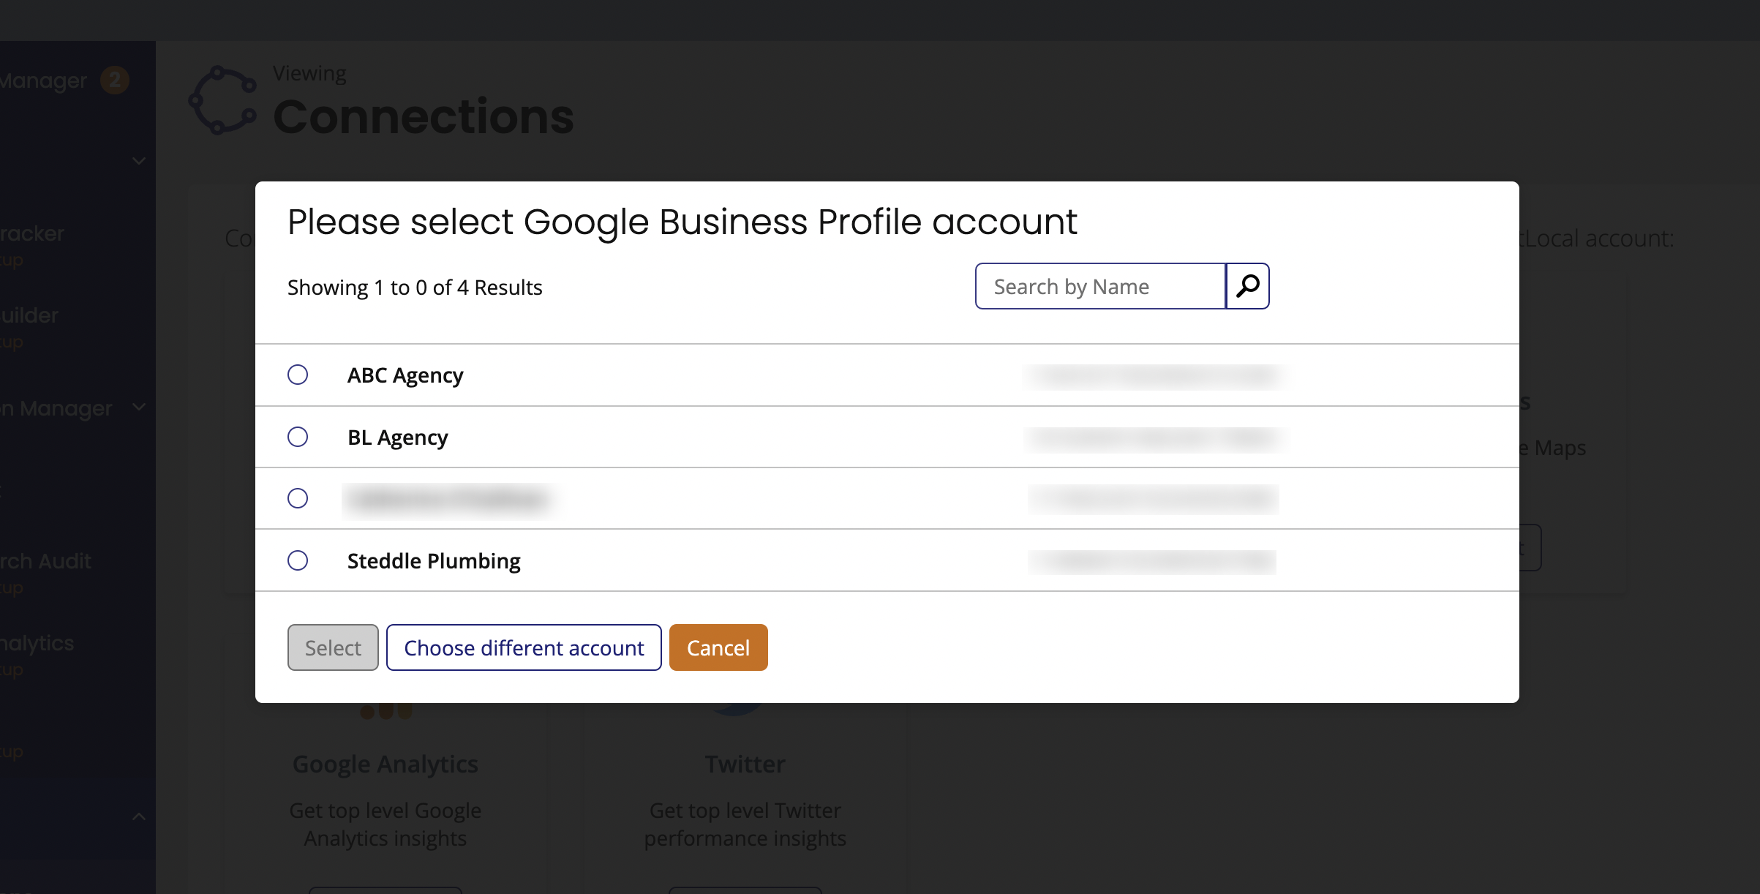Select the blurred-name account radio button
Screen dimensions: 1760x894
298,498
